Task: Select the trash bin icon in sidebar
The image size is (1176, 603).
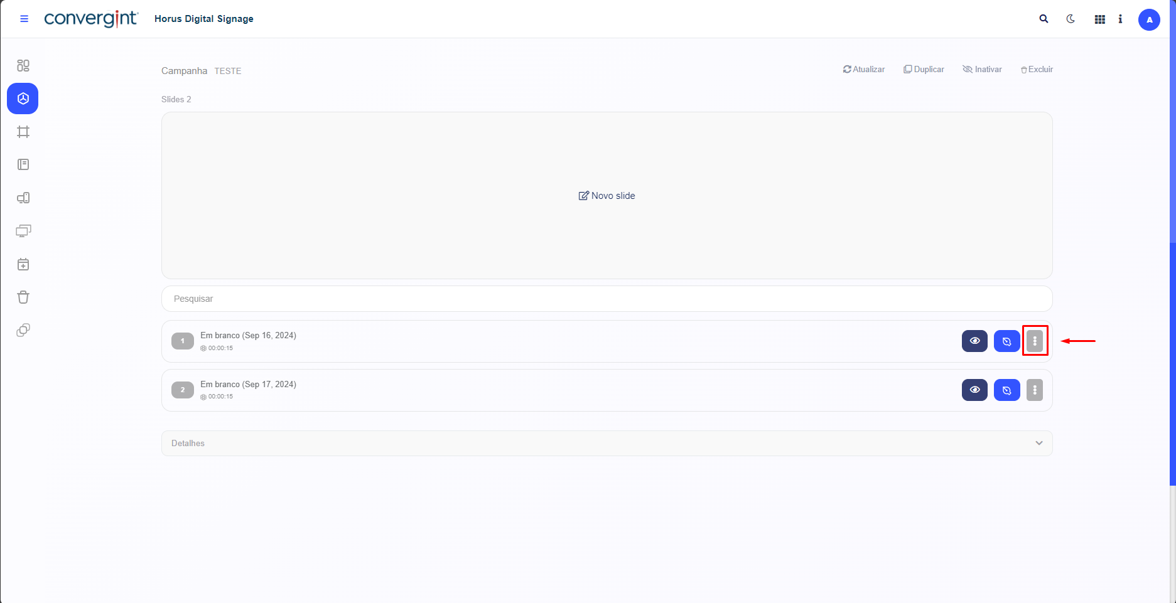Action: [23, 297]
